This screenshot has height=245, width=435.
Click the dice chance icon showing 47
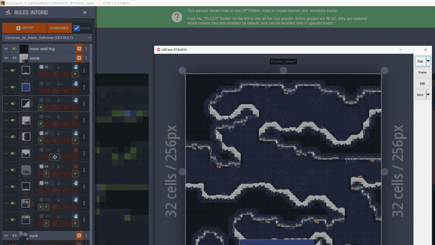click(x=41, y=133)
